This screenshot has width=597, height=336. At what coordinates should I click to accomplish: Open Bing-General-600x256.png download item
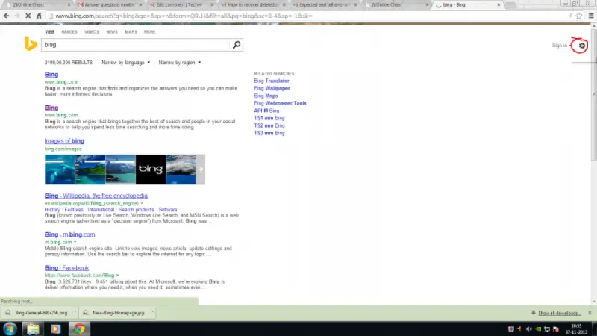tap(37, 313)
